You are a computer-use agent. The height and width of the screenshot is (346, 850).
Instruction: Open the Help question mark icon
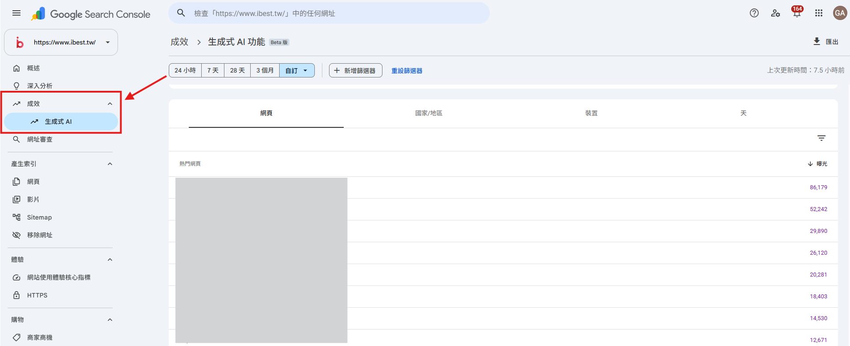click(754, 13)
